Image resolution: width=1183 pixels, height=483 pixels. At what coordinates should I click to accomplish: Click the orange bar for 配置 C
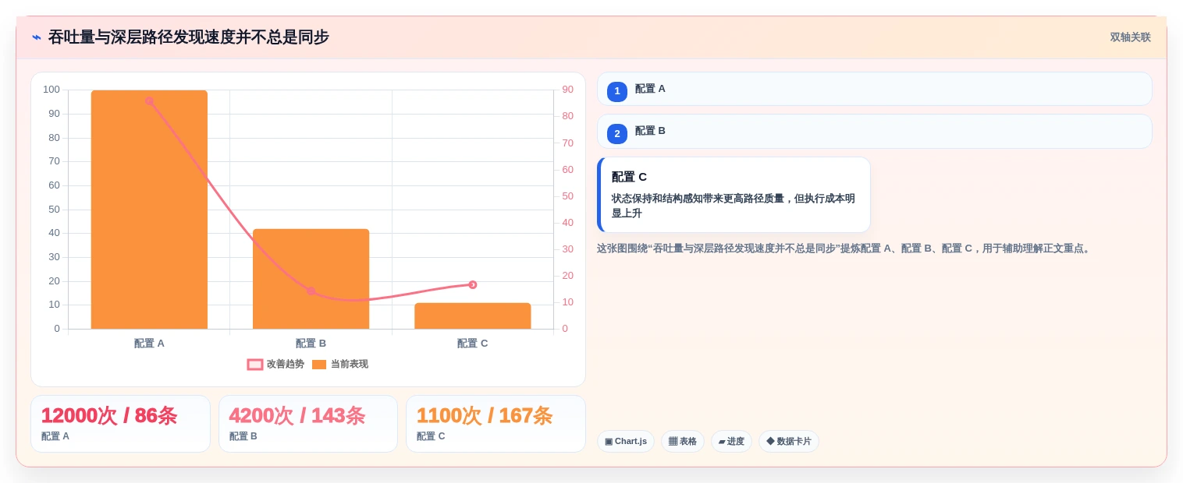472,316
